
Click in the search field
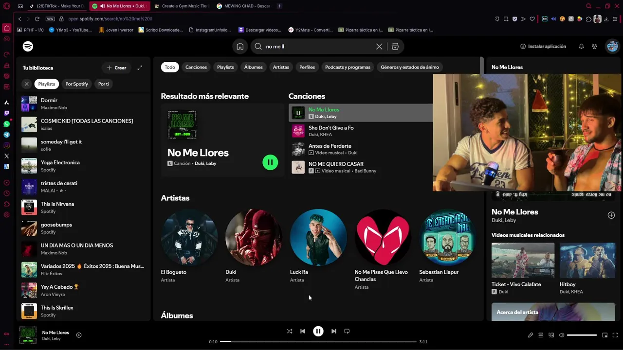click(319, 47)
